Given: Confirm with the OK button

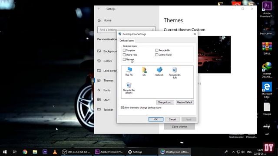Looking at the screenshot, I should click(156, 120).
